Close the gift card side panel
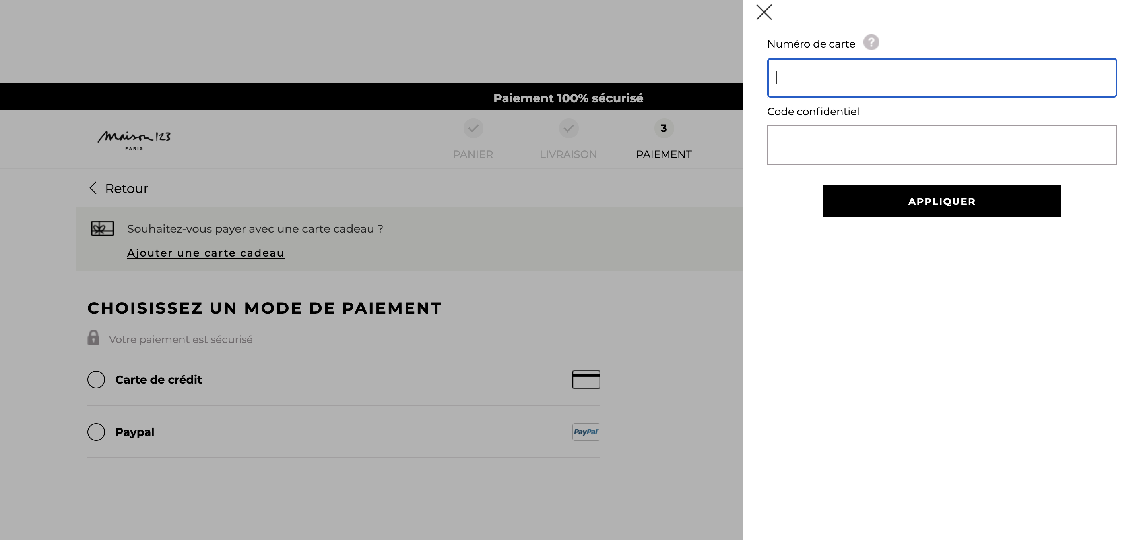The height and width of the screenshot is (540, 1137). (x=764, y=12)
